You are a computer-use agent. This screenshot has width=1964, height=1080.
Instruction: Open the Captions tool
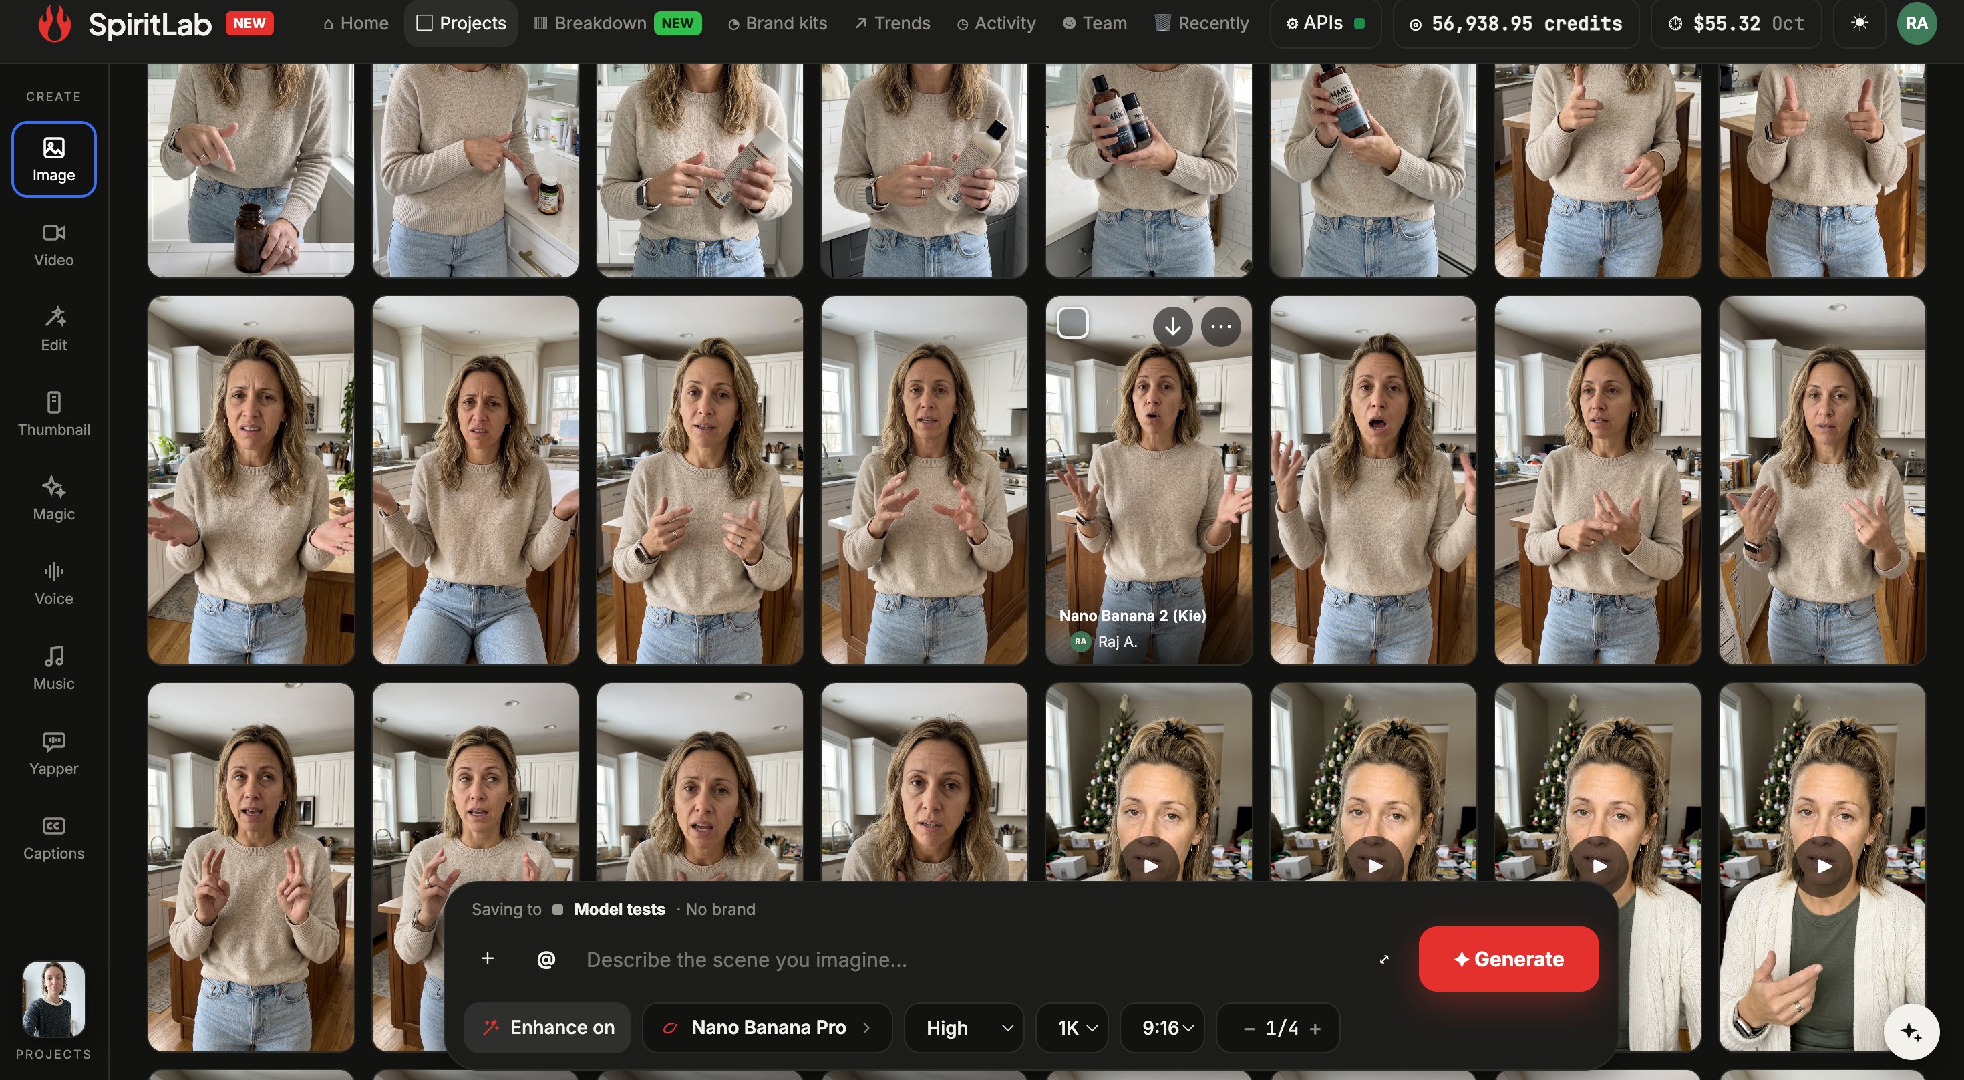(x=53, y=837)
